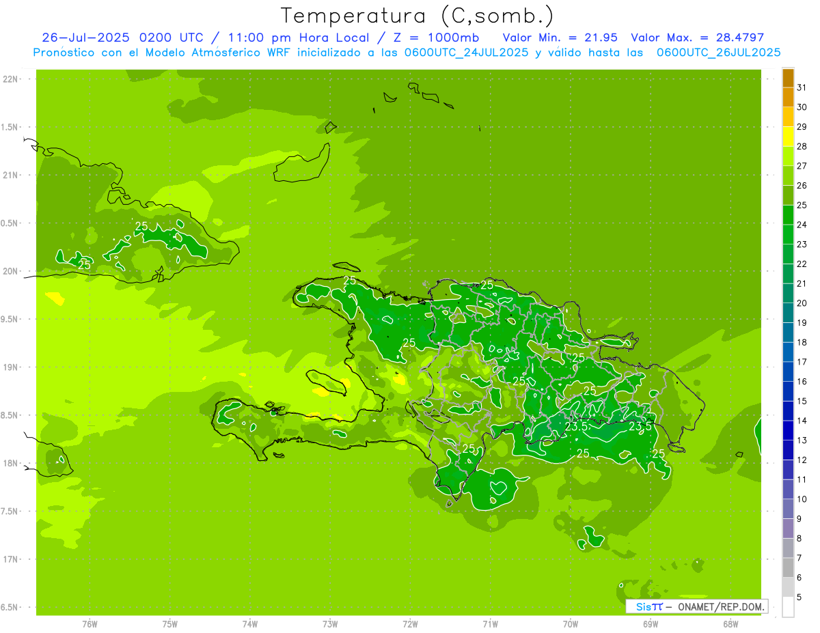This screenshot has width=820, height=633.
Task: Pick the green swatch between legend 24 and 25
Action: 788,215
